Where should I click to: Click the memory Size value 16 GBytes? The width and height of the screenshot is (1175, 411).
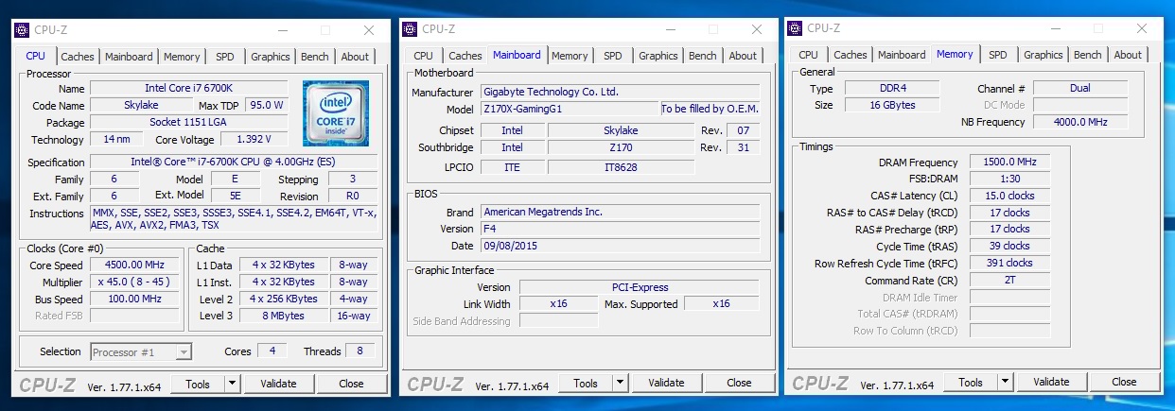pos(892,105)
